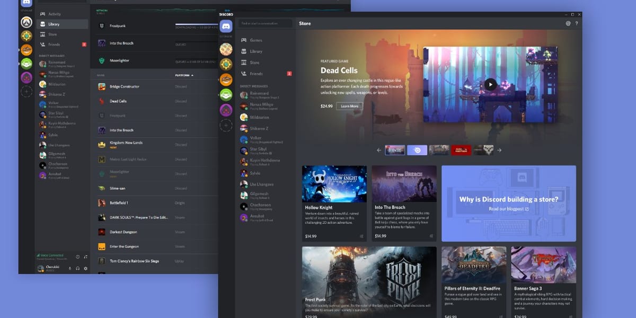Click Windows platform icon on Hollow Knight card

pos(361,236)
